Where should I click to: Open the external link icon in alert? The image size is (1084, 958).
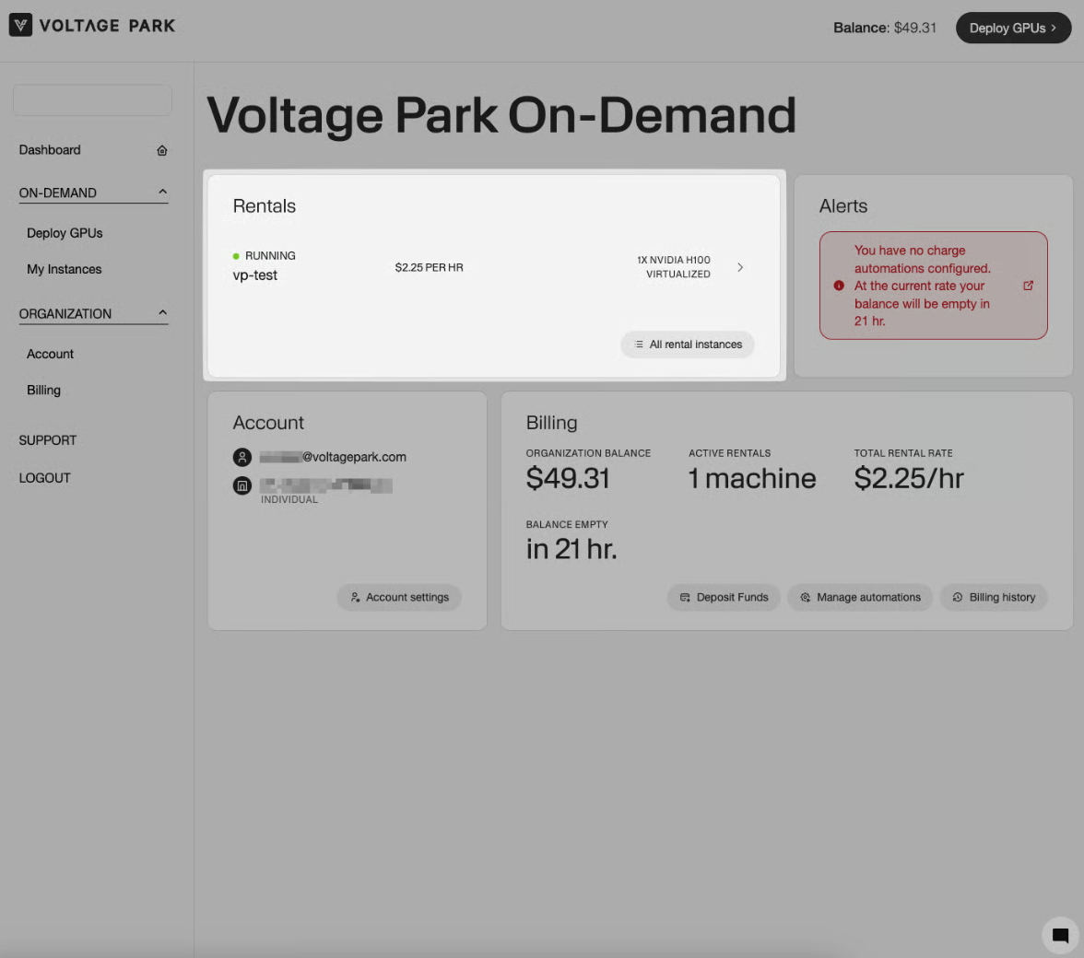point(1029,286)
